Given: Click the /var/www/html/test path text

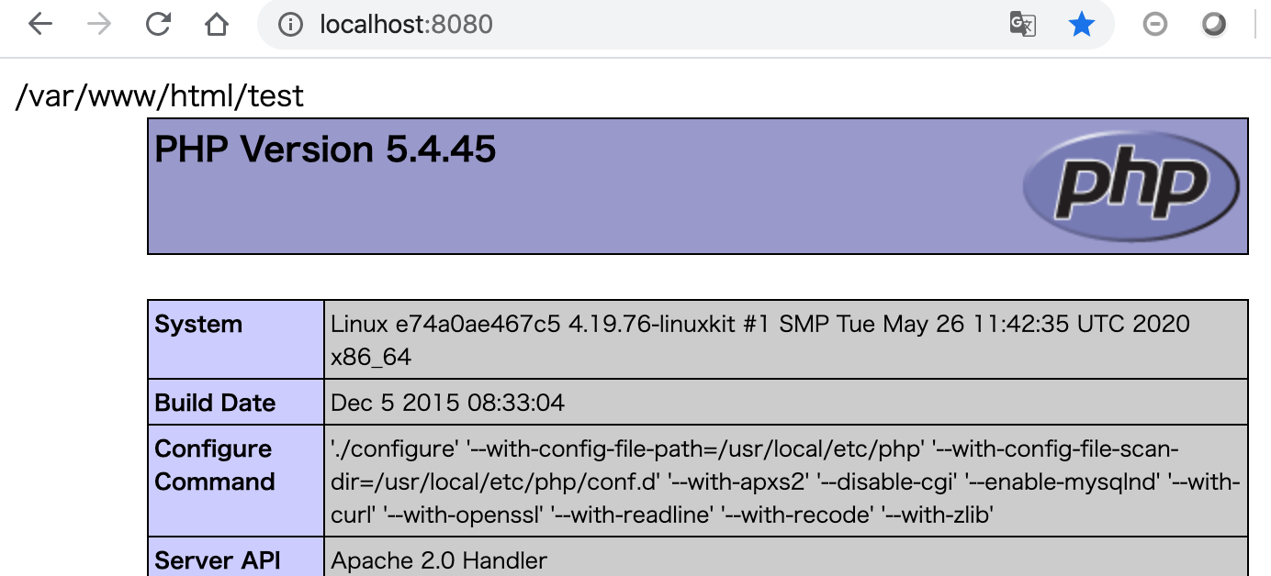Looking at the screenshot, I should pyautogui.click(x=160, y=95).
